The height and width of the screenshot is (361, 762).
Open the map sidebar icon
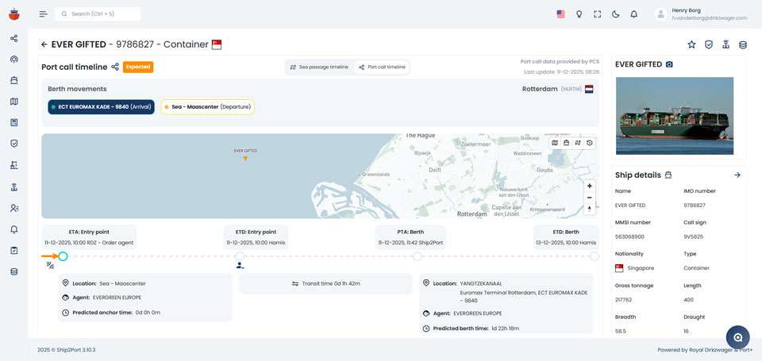[x=13, y=102]
